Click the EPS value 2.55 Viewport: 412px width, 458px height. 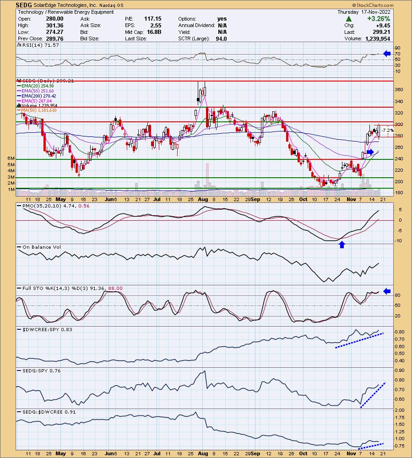[x=156, y=25]
